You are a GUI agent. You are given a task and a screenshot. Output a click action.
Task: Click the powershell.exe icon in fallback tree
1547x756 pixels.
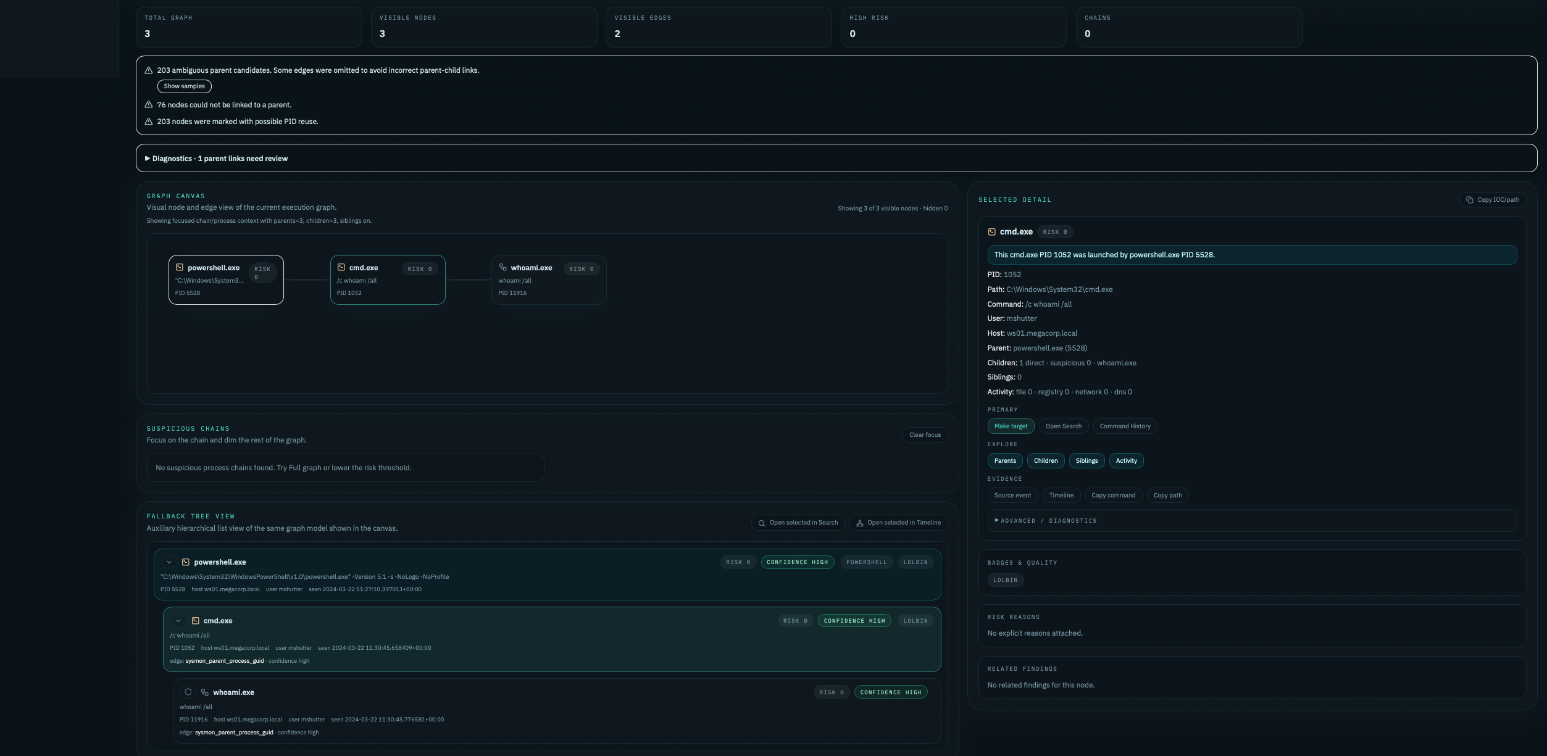pos(186,562)
